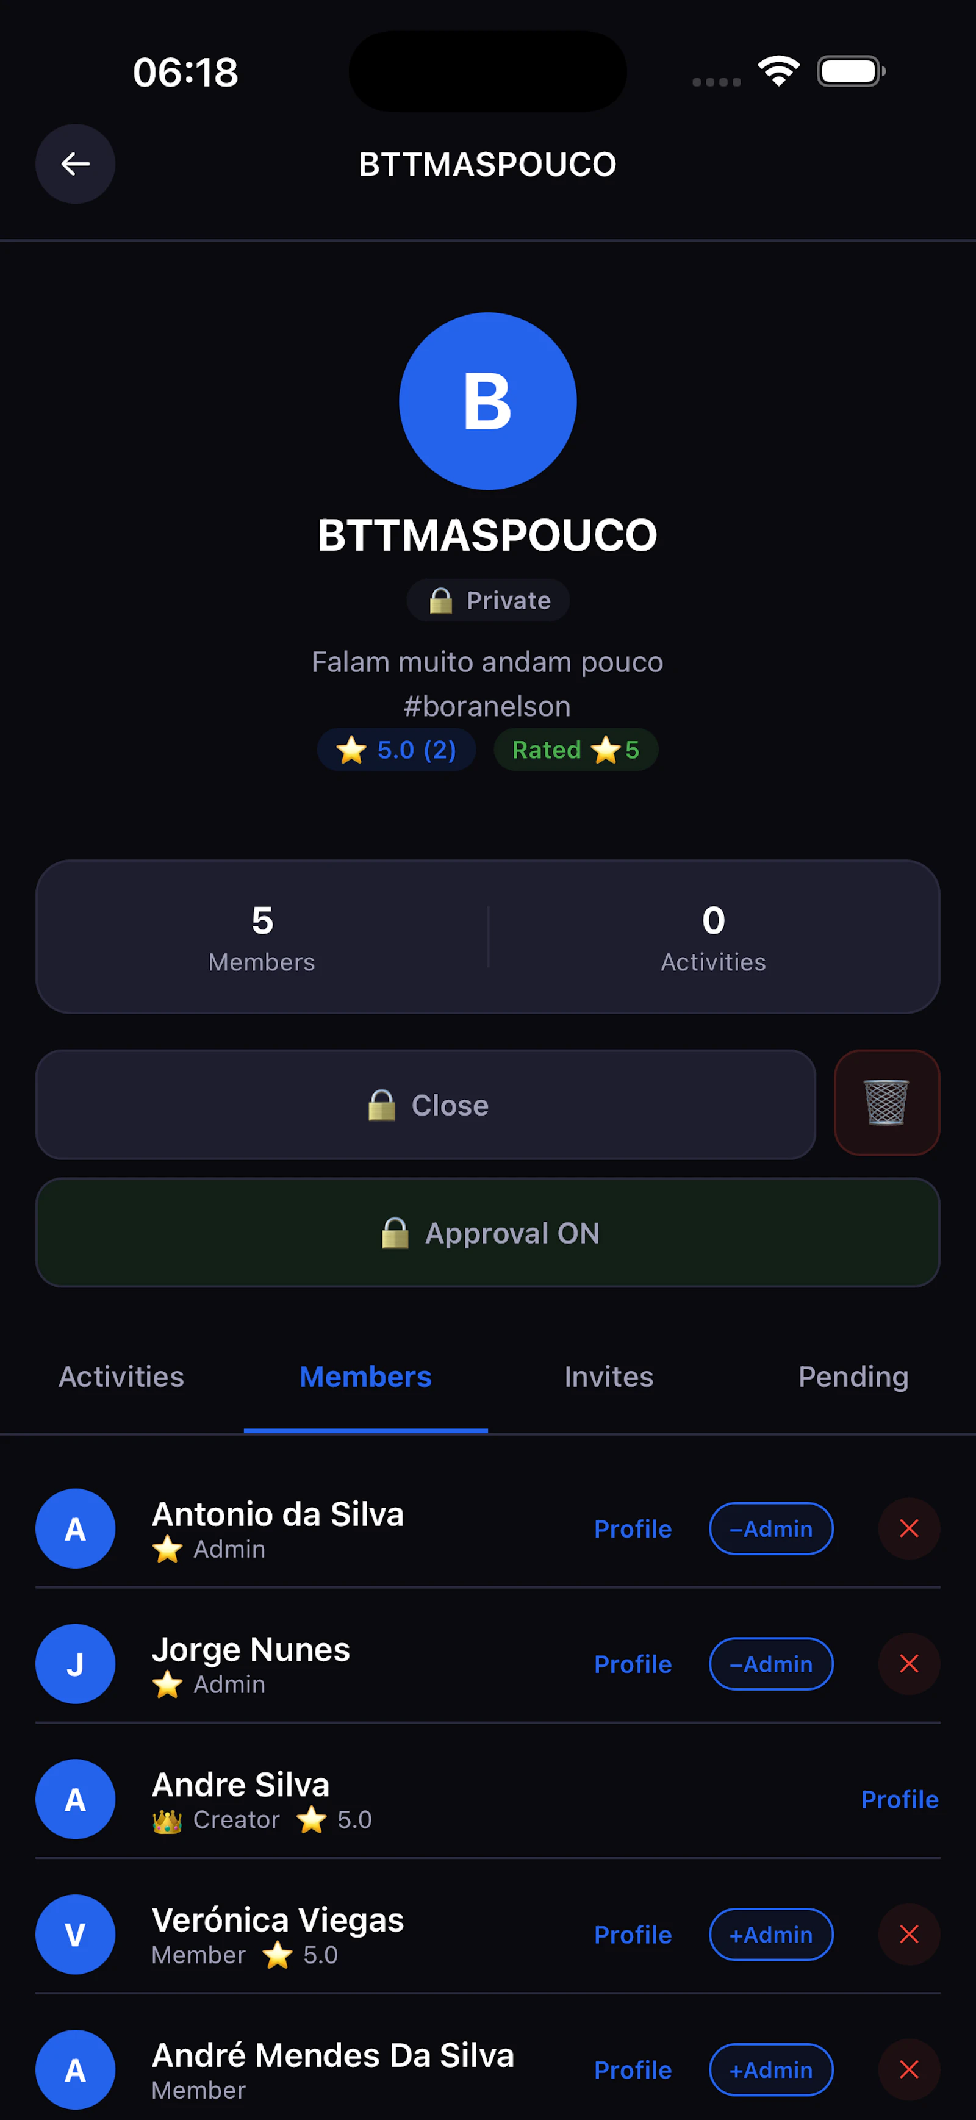This screenshot has height=2120, width=976.
Task: Show the Pending tab
Action: [853, 1376]
